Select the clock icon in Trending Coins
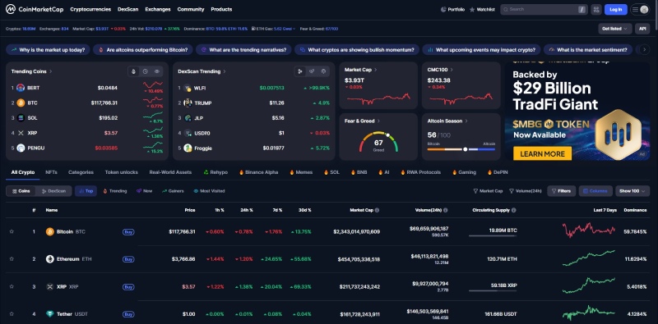Image resolution: width=658 pixels, height=324 pixels. tap(146, 71)
